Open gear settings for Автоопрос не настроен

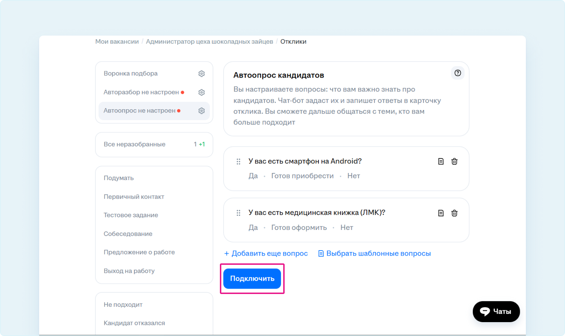pyautogui.click(x=201, y=111)
